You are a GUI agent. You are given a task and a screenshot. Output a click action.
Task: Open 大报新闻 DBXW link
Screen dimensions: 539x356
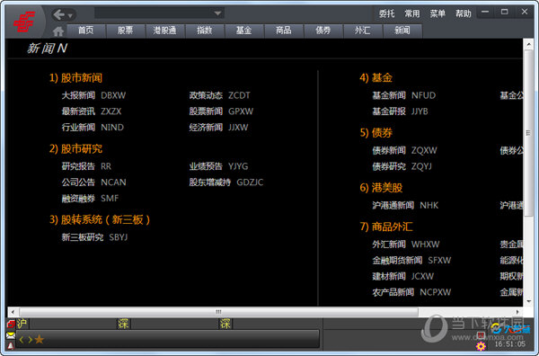coord(93,95)
